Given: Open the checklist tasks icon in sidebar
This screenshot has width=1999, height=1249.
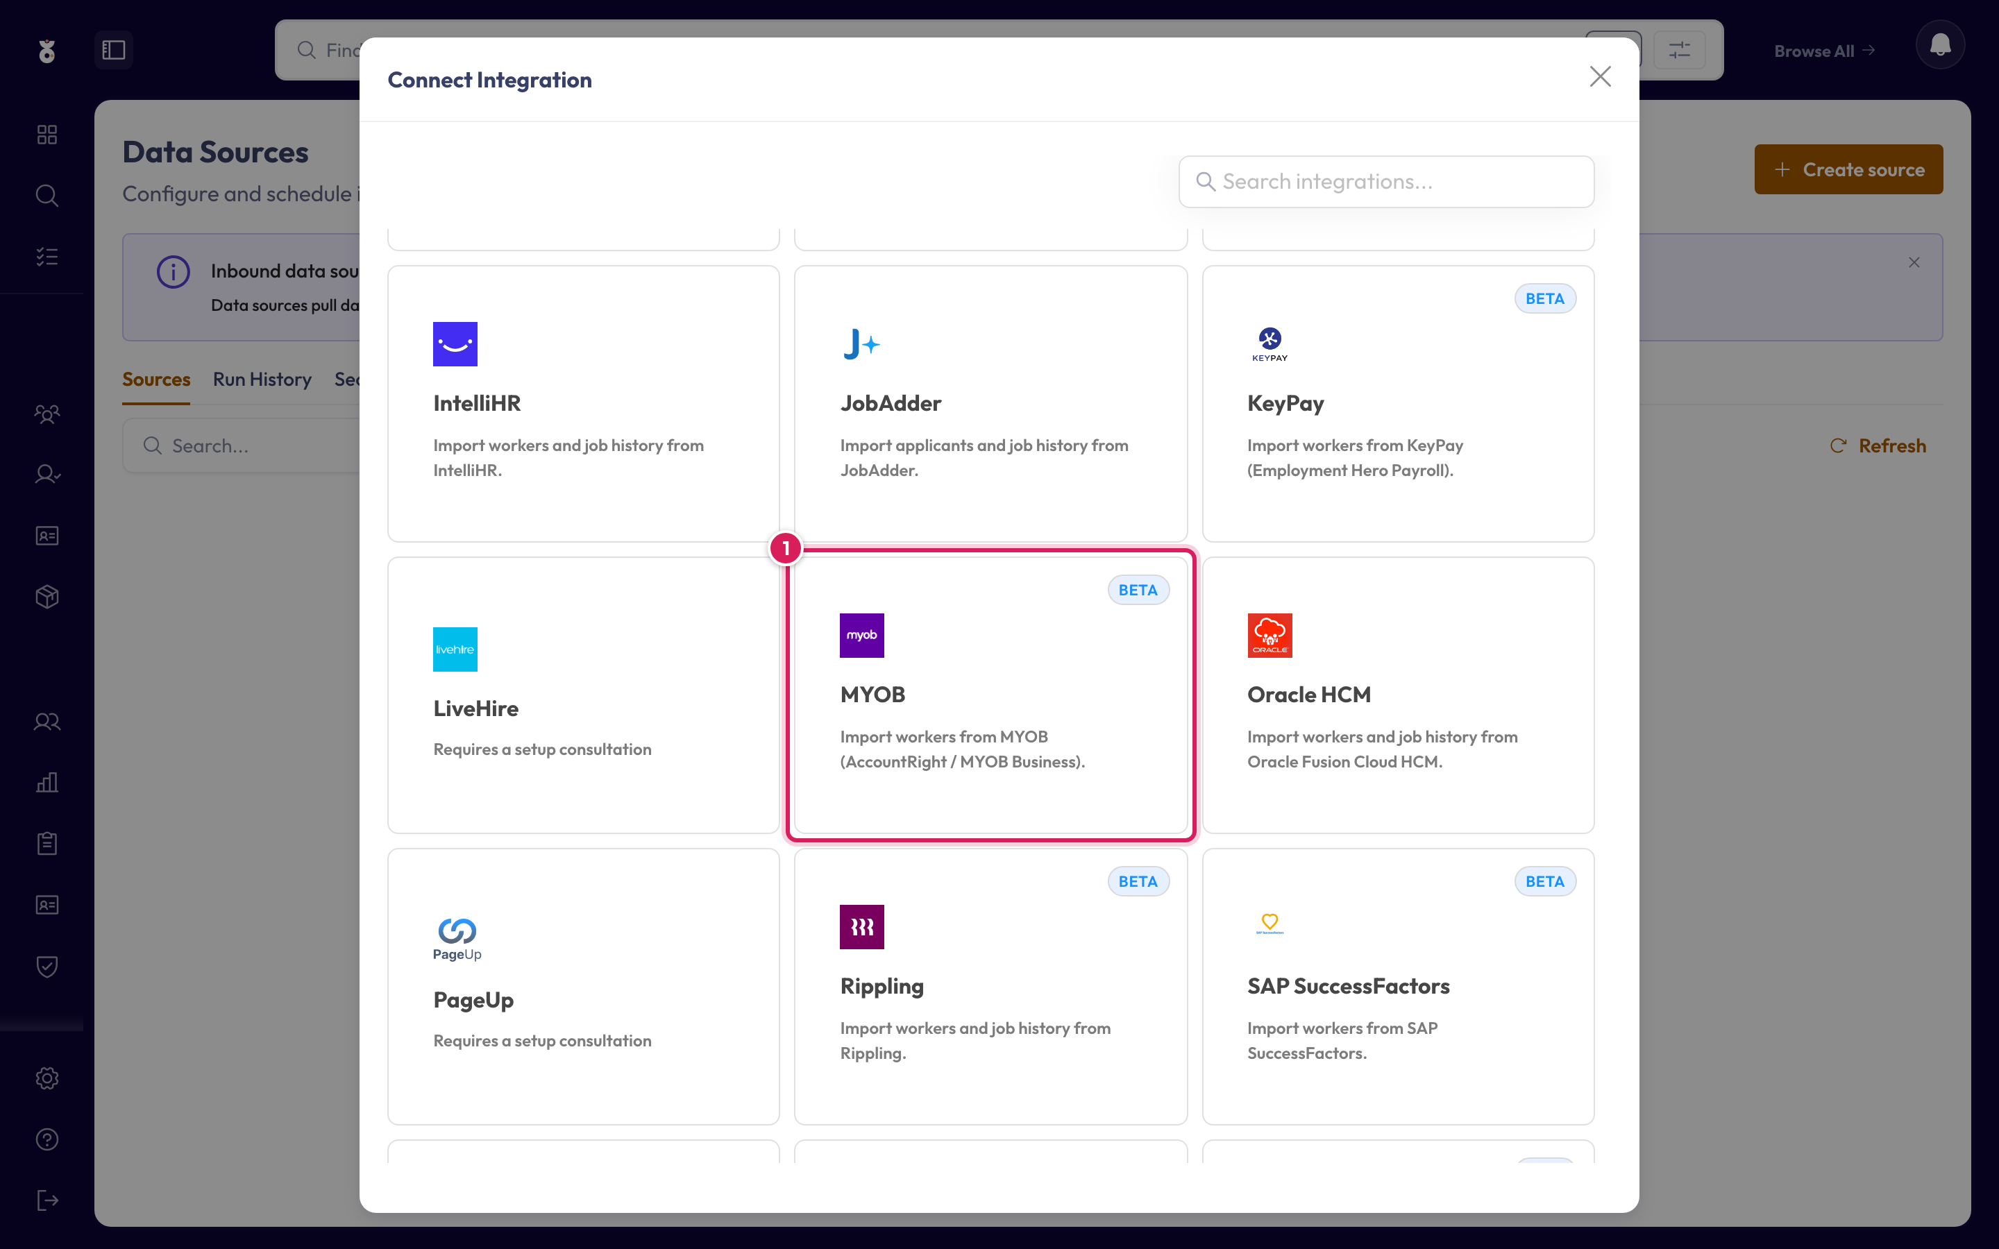Looking at the screenshot, I should tap(47, 257).
